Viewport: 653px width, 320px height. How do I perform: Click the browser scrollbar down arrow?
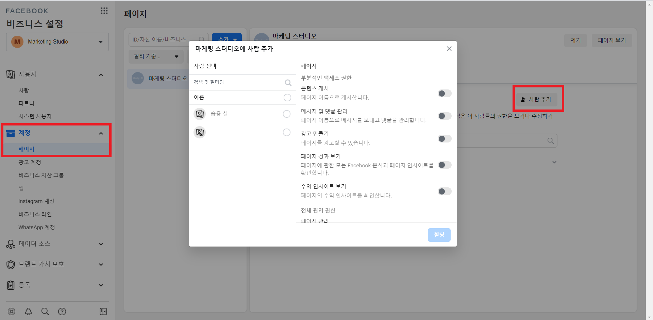click(x=650, y=317)
